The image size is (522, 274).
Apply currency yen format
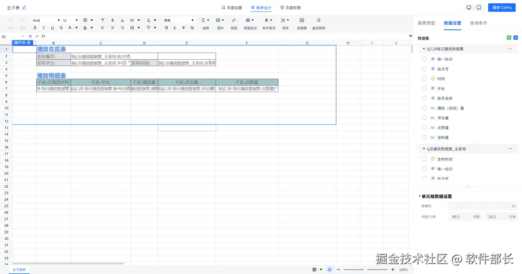click(184, 28)
